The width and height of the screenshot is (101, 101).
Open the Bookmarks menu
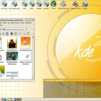15,23
